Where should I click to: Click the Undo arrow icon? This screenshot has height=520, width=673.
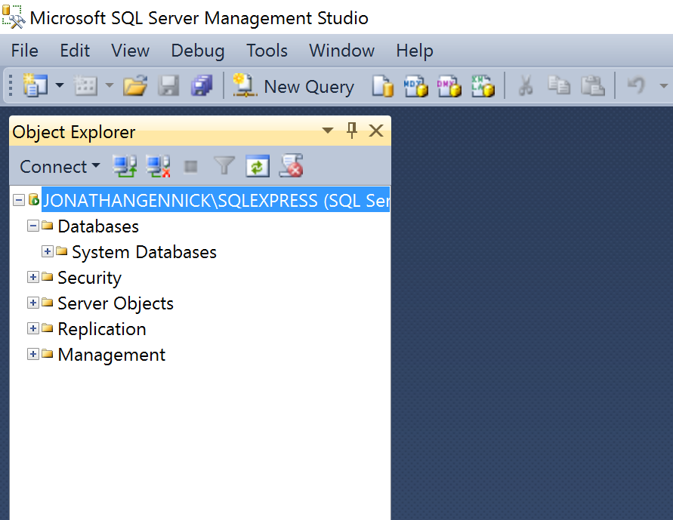click(636, 85)
